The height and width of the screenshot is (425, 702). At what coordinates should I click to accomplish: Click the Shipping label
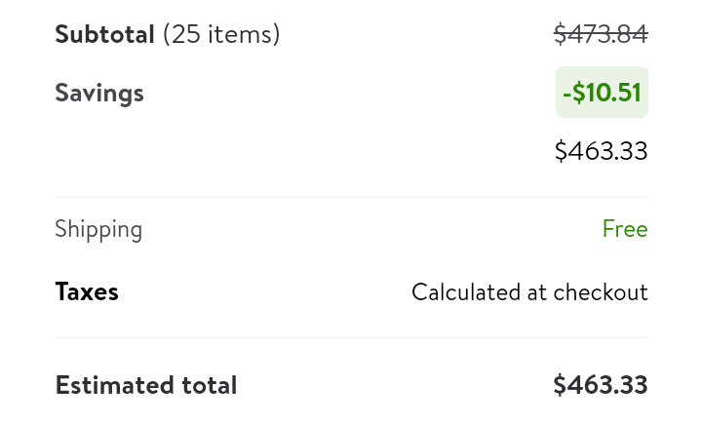[98, 230]
